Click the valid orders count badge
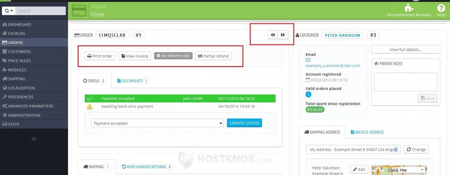Image resolution: width=450 pixels, height=175 pixels. 309,94
